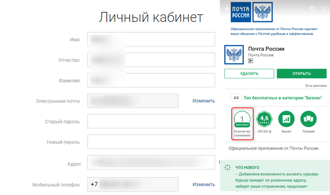The height and width of the screenshot is (195, 330).
Task: Tap the back arrow in the app header
Action: 227,9
